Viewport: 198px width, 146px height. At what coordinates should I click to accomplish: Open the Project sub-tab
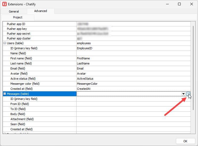tap(18, 17)
